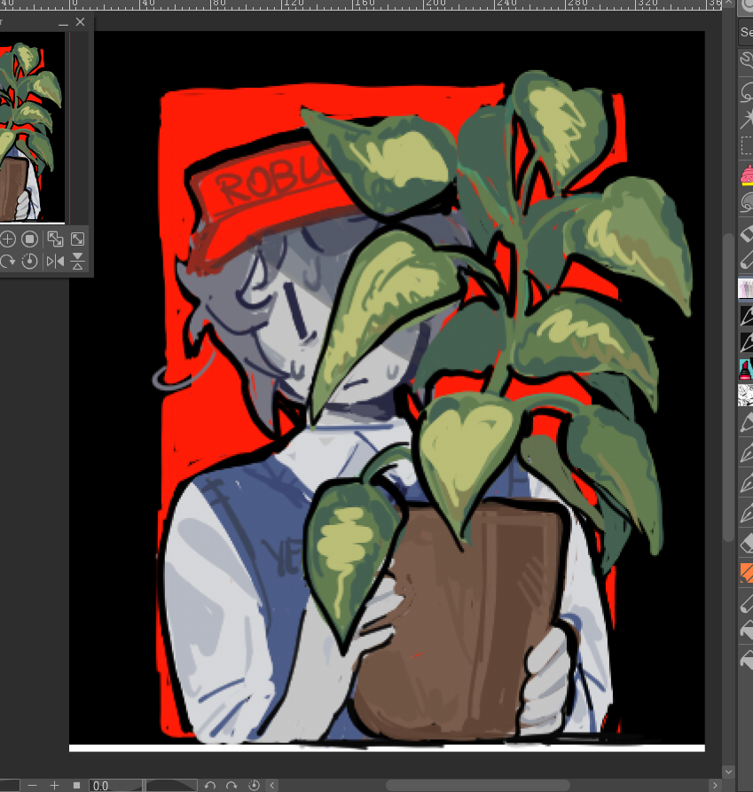The image size is (753, 792).
Task: Reset rotation in the Navigator panel
Action: click(x=30, y=262)
